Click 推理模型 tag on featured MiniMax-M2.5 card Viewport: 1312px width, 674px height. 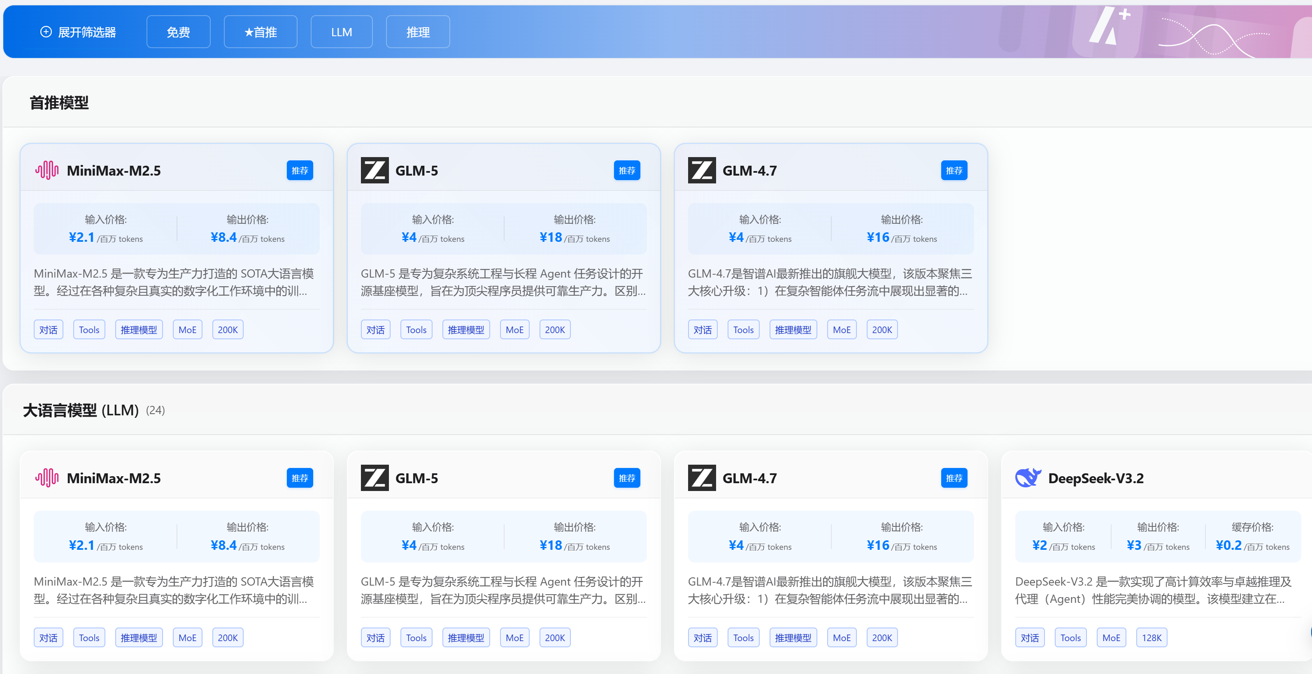tap(139, 330)
